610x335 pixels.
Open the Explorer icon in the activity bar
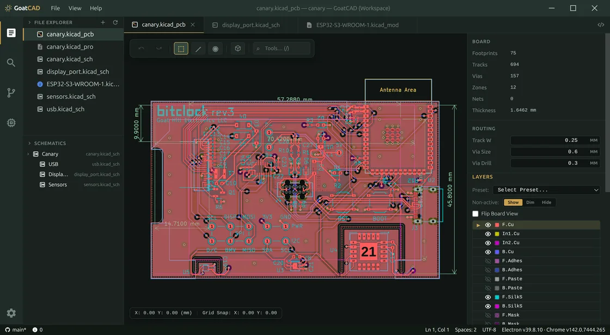[11, 33]
